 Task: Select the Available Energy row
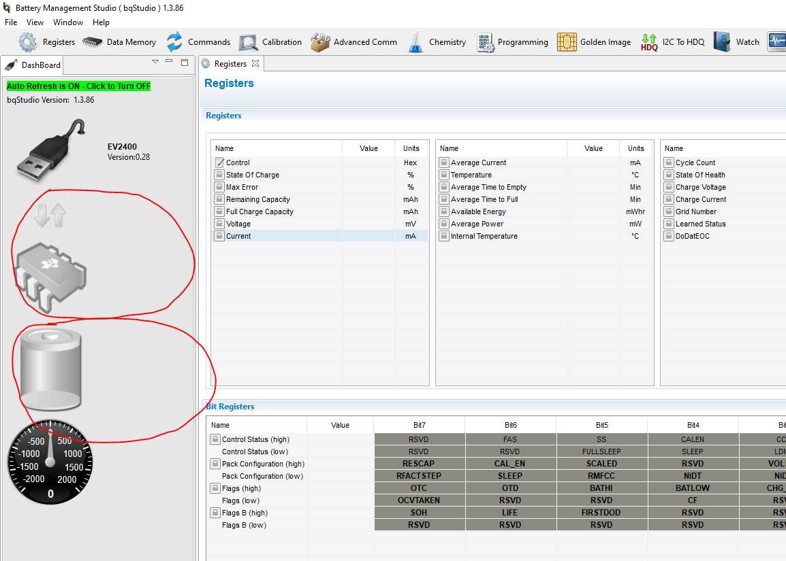click(544, 211)
